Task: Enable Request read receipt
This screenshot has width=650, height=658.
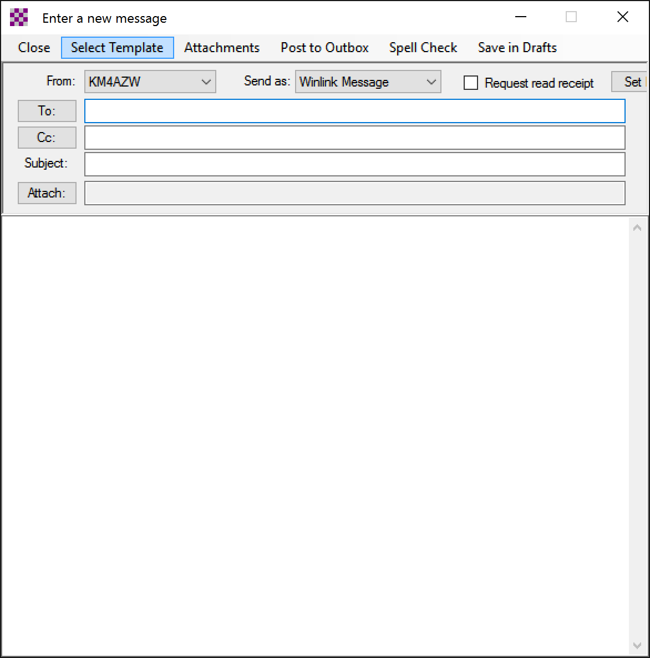Action: click(471, 82)
